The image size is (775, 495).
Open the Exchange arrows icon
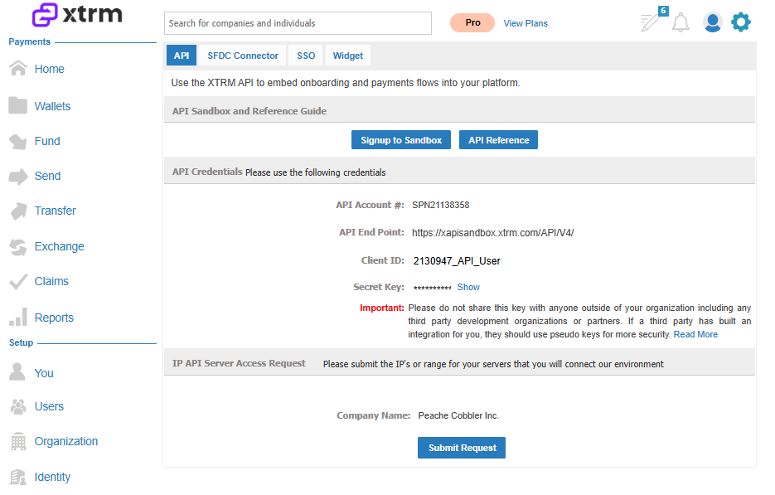[x=17, y=247]
